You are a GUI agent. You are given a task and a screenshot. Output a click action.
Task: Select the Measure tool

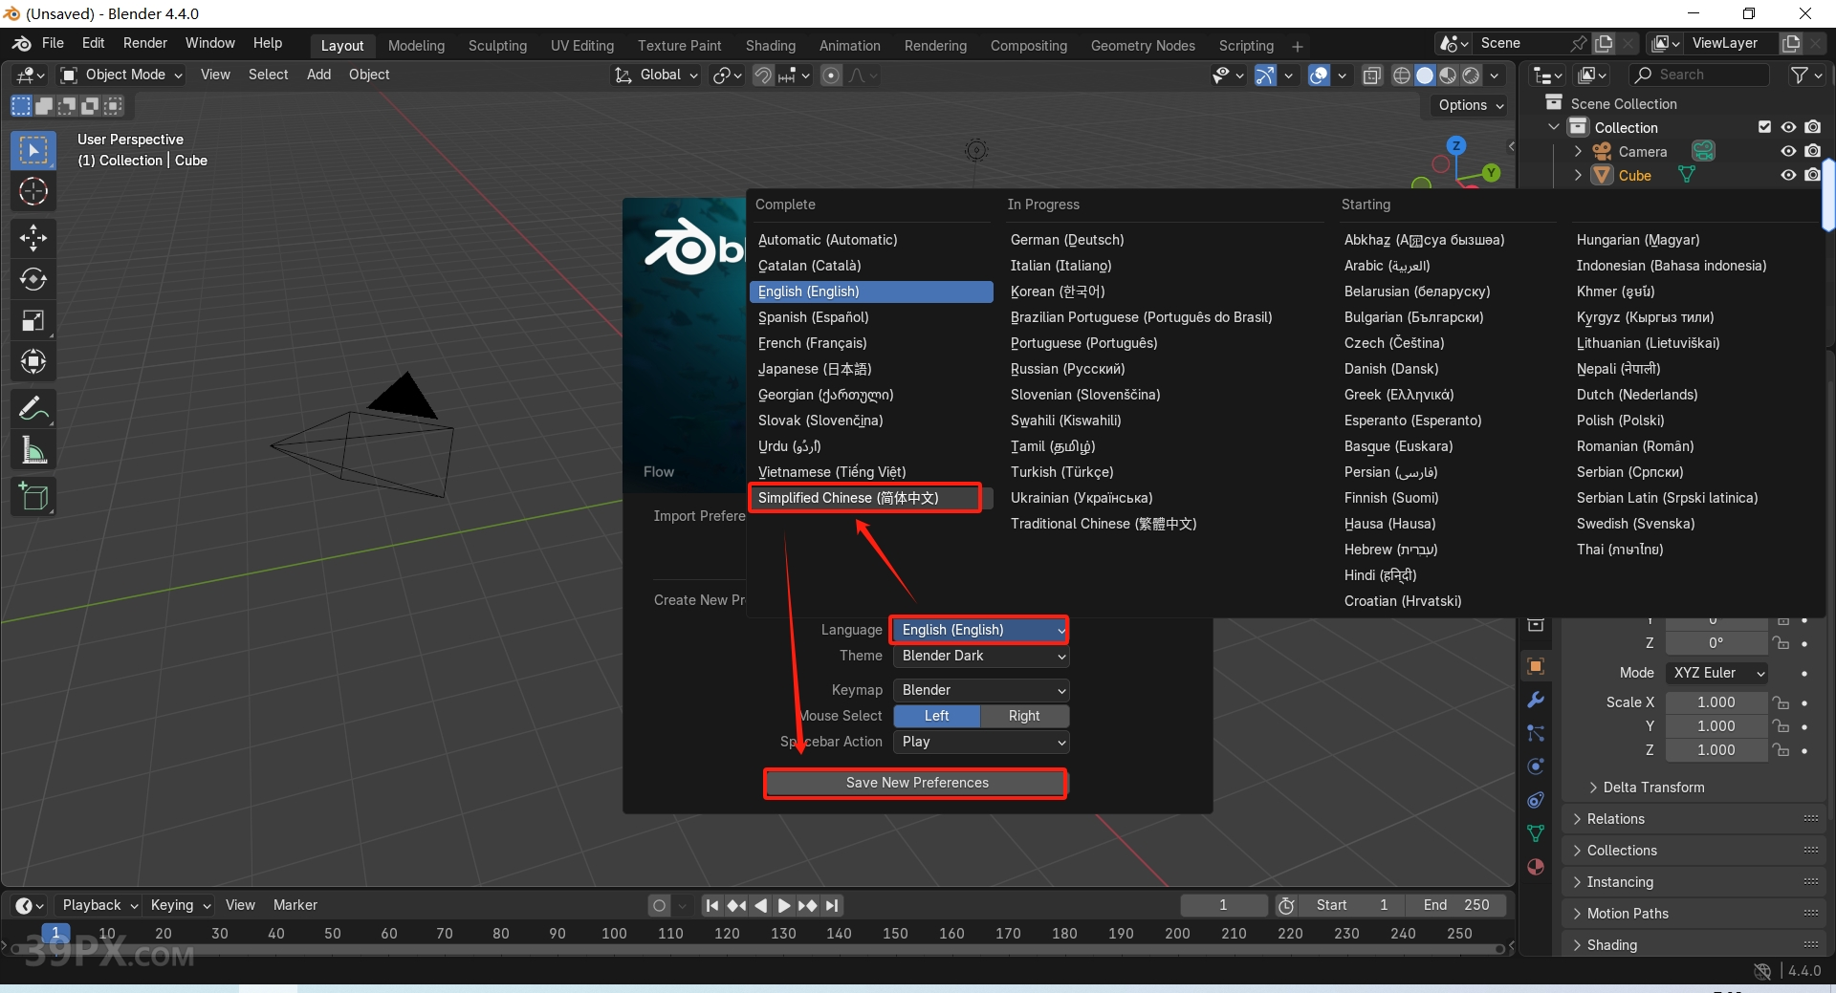(33, 450)
